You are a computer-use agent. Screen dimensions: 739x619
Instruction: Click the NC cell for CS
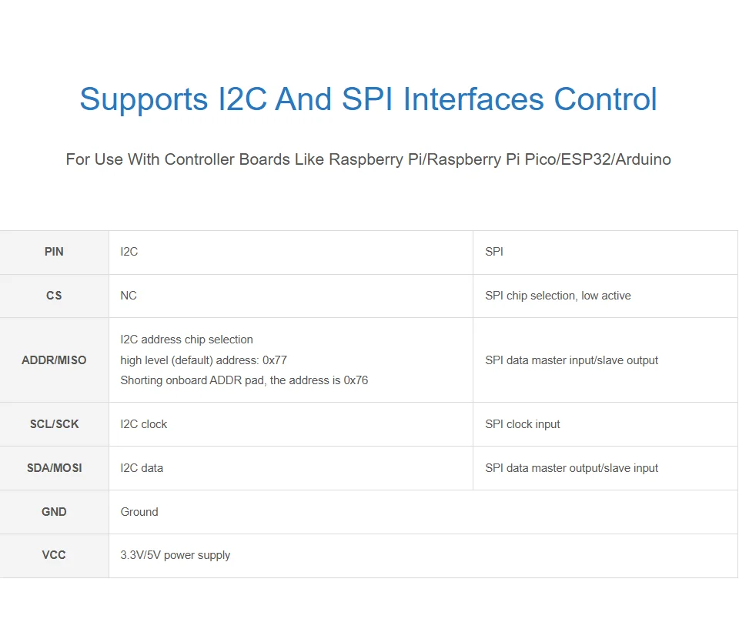[x=291, y=296]
